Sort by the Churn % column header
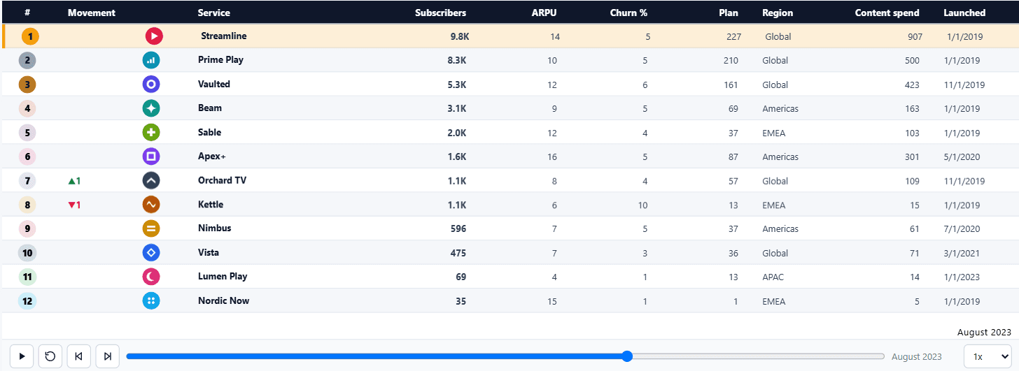The image size is (1019, 371). coord(628,13)
